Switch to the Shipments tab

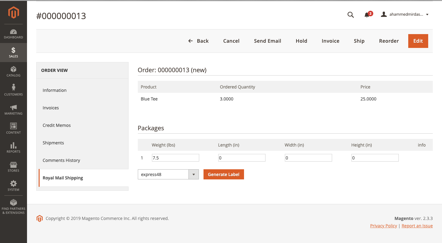[x=53, y=143]
